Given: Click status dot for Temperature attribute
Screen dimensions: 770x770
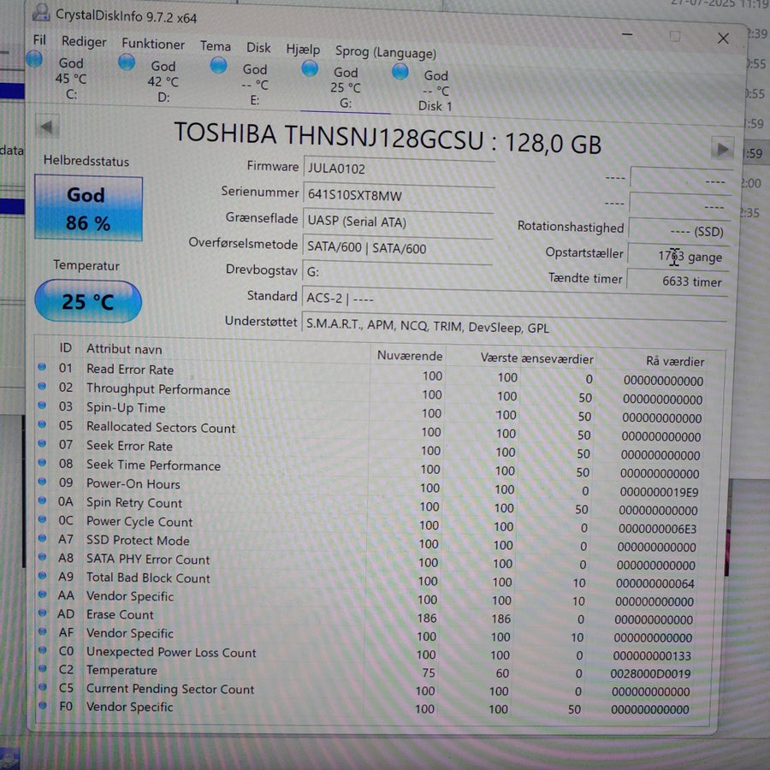Looking at the screenshot, I should [x=42, y=668].
